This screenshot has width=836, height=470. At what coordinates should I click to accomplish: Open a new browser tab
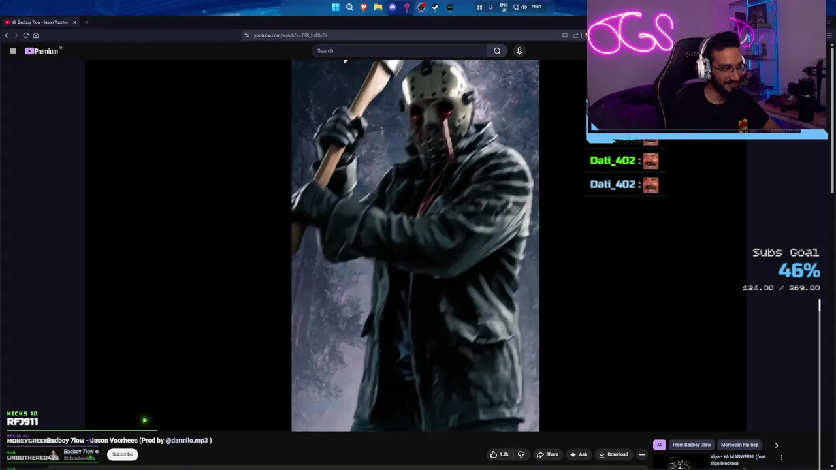(x=86, y=22)
